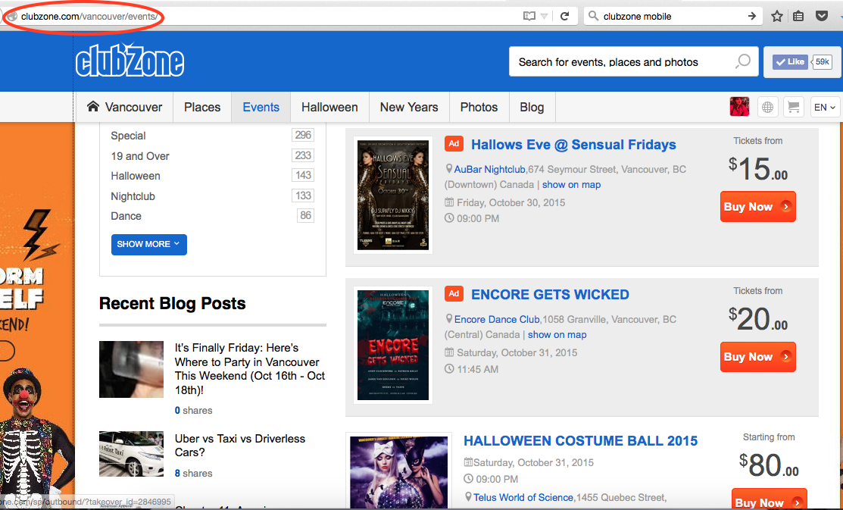Viewport: 843px width, 510px height.
Task: Open the Encore Dance Club venue link
Action: coord(497,320)
